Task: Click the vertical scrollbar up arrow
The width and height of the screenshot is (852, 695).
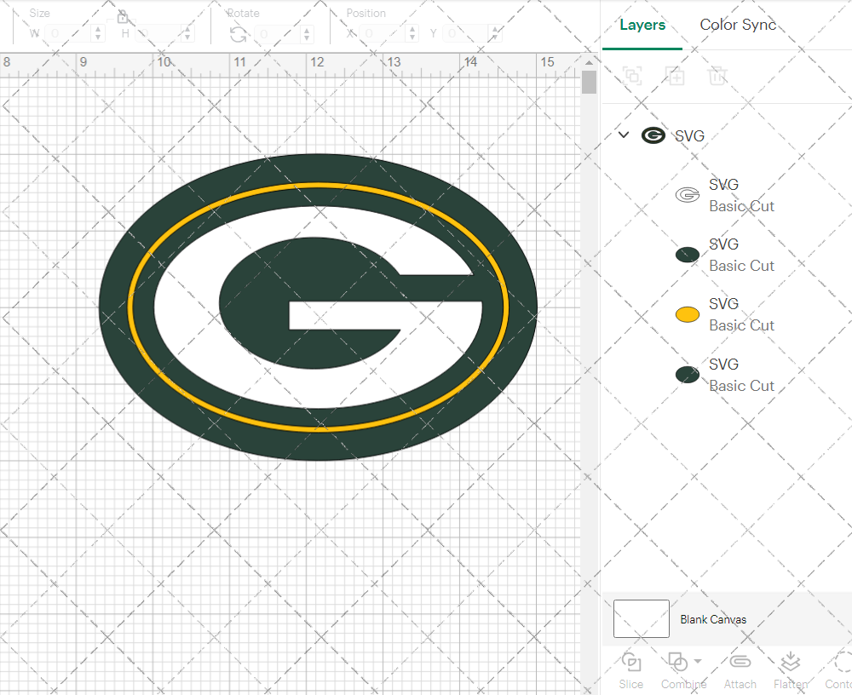Action: click(589, 61)
